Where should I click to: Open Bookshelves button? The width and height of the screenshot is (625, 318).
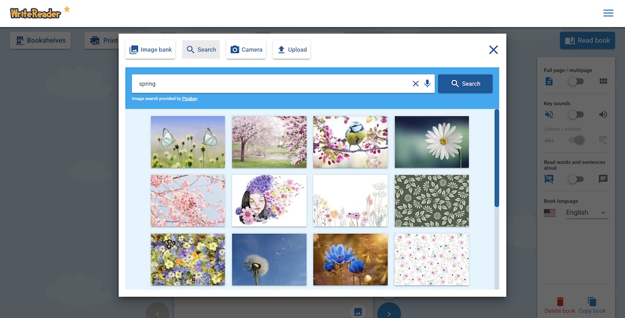coord(40,41)
